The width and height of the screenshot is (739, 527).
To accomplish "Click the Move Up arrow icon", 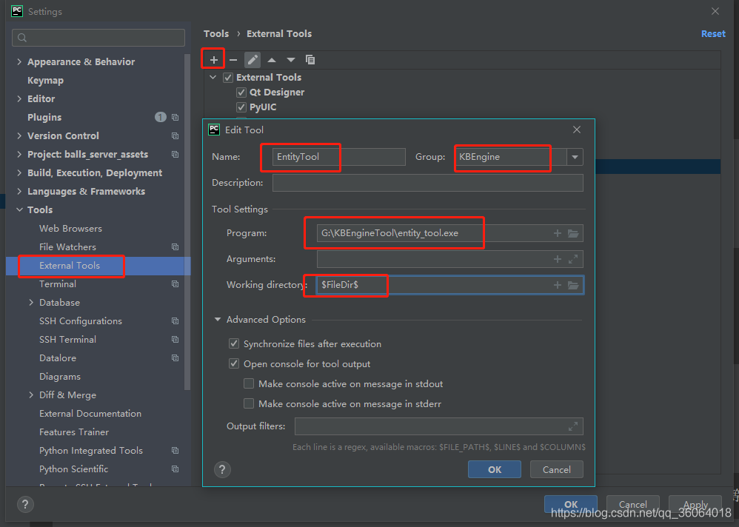I will coord(272,59).
